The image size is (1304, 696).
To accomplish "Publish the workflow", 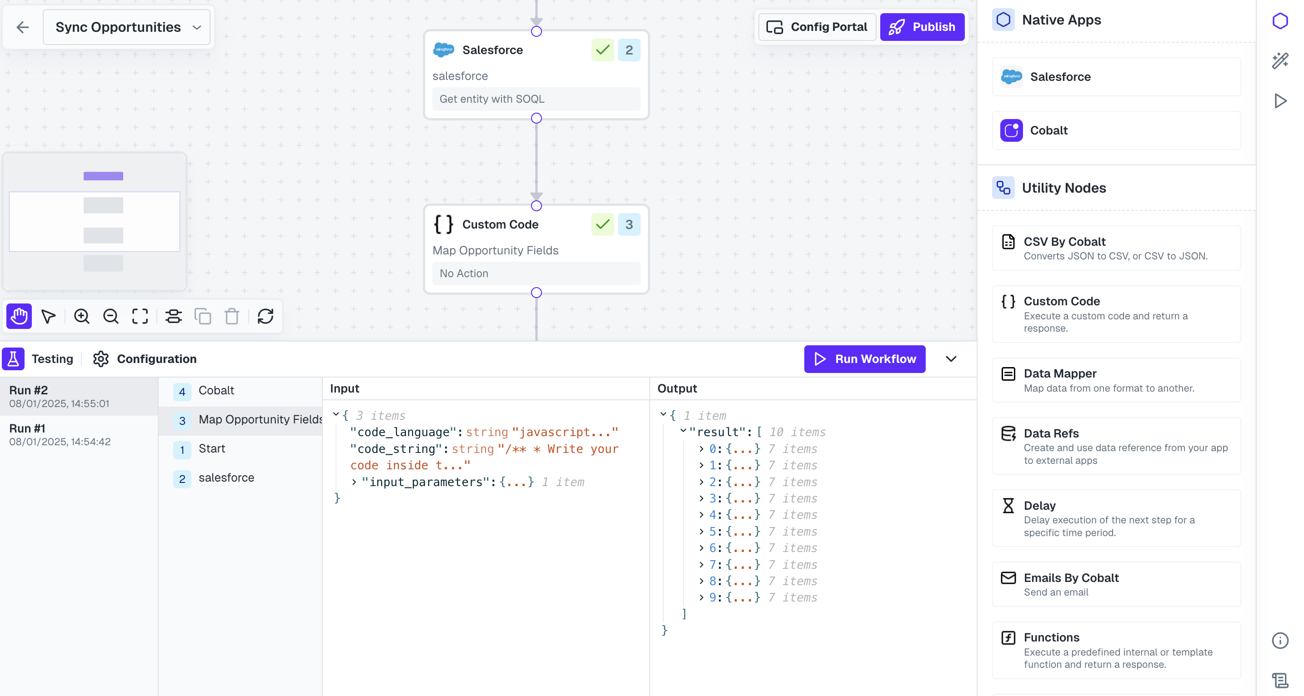I will pos(923,27).
